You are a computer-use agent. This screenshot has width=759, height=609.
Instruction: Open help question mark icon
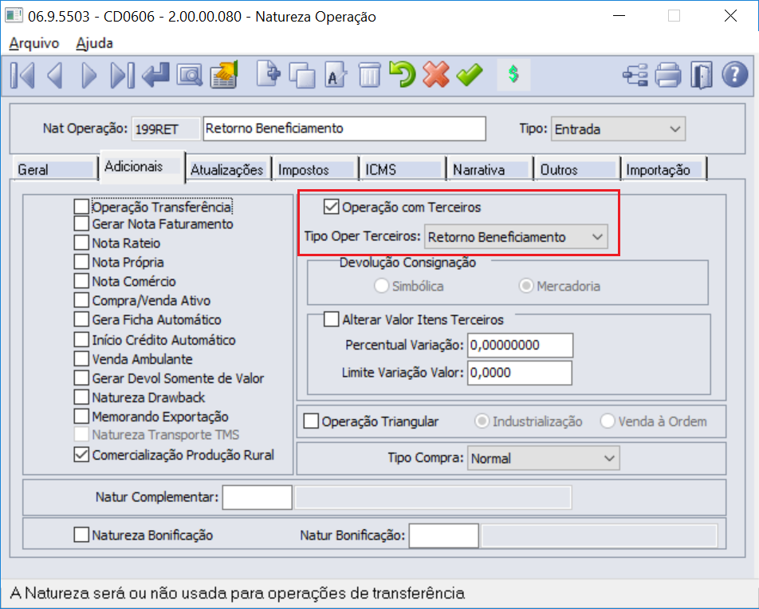[735, 75]
